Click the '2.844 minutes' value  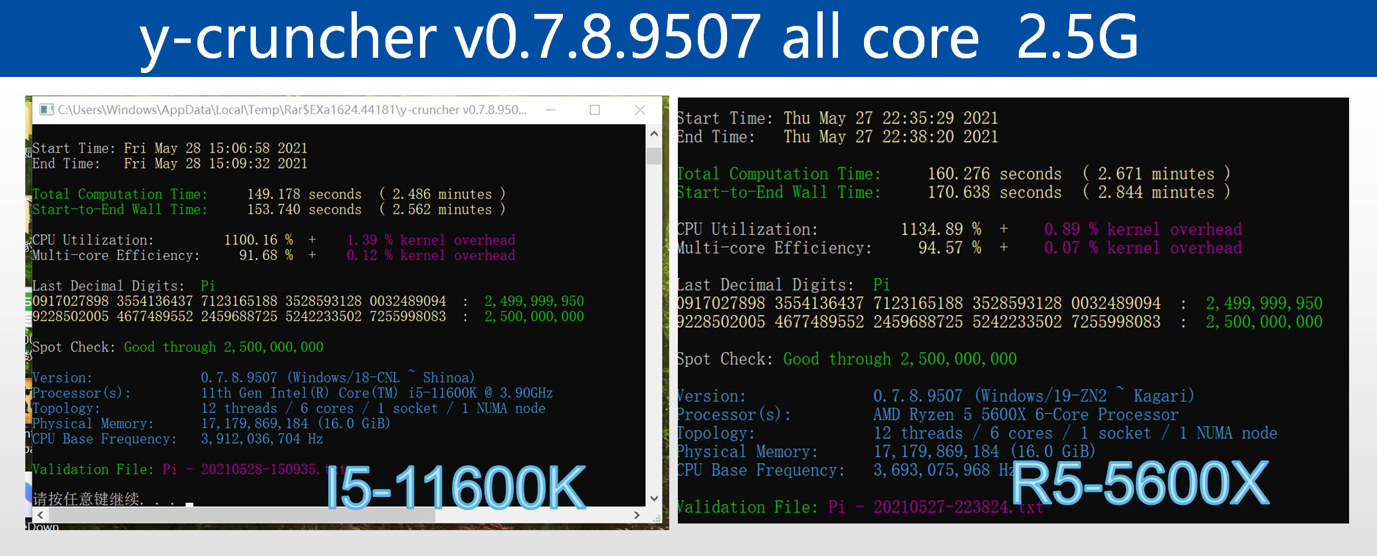1156,192
